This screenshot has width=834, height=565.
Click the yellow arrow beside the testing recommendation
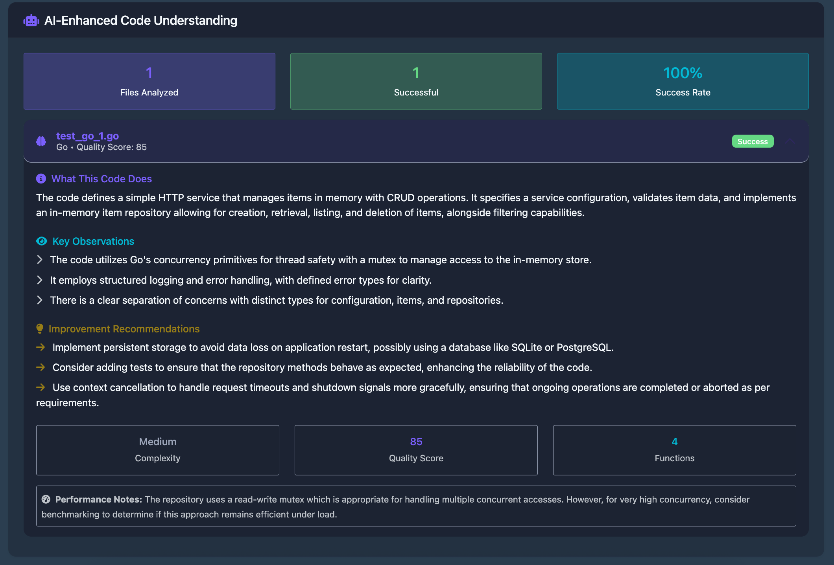41,367
